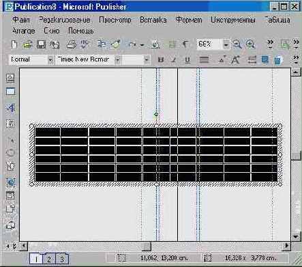Click the toolbar icon right of Save
This screenshot has width=302, height=267.
[55, 44]
